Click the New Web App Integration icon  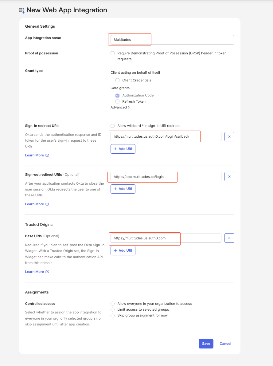pos(22,10)
